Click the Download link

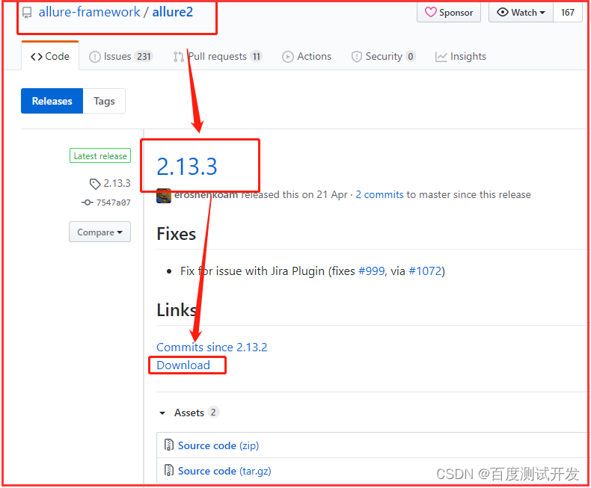[183, 365]
